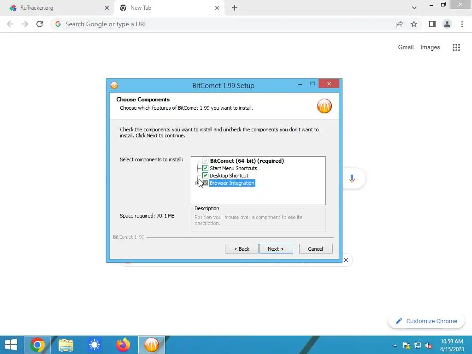Open Chrome from the taskbar

tap(37, 345)
